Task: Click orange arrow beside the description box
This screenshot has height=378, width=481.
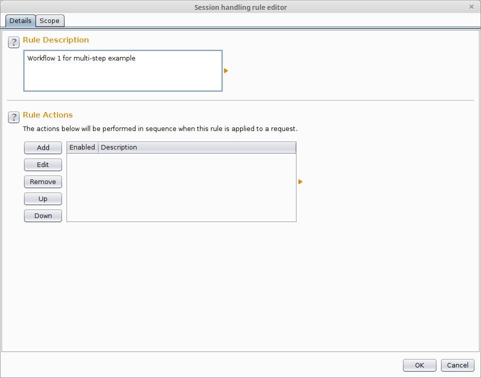Action: pyautogui.click(x=226, y=71)
